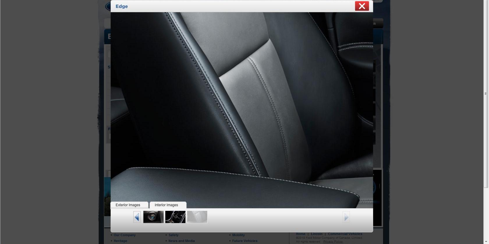Screen dimensions: 489x244
Task: Open the Privacy Policy link
Action: tap(333, 242)
